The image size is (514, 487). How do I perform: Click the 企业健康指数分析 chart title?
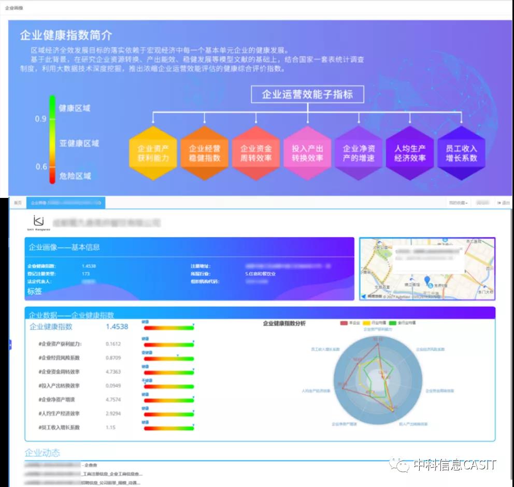284,323
